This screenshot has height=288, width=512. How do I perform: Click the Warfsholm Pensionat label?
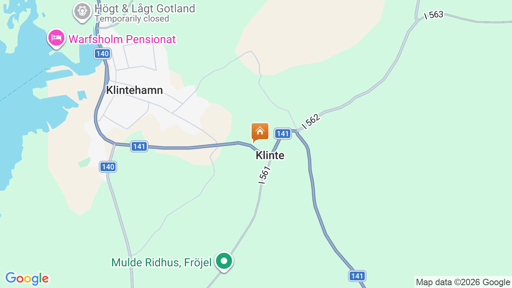(x=122, y=39)
